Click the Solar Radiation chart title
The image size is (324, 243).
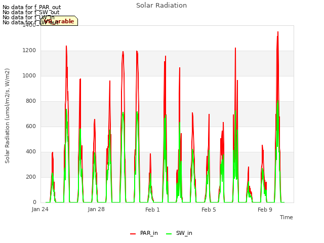161,6
